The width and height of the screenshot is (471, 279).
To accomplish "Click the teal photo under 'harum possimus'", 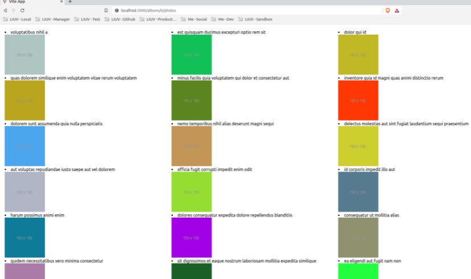I will [x=24, y=238].
